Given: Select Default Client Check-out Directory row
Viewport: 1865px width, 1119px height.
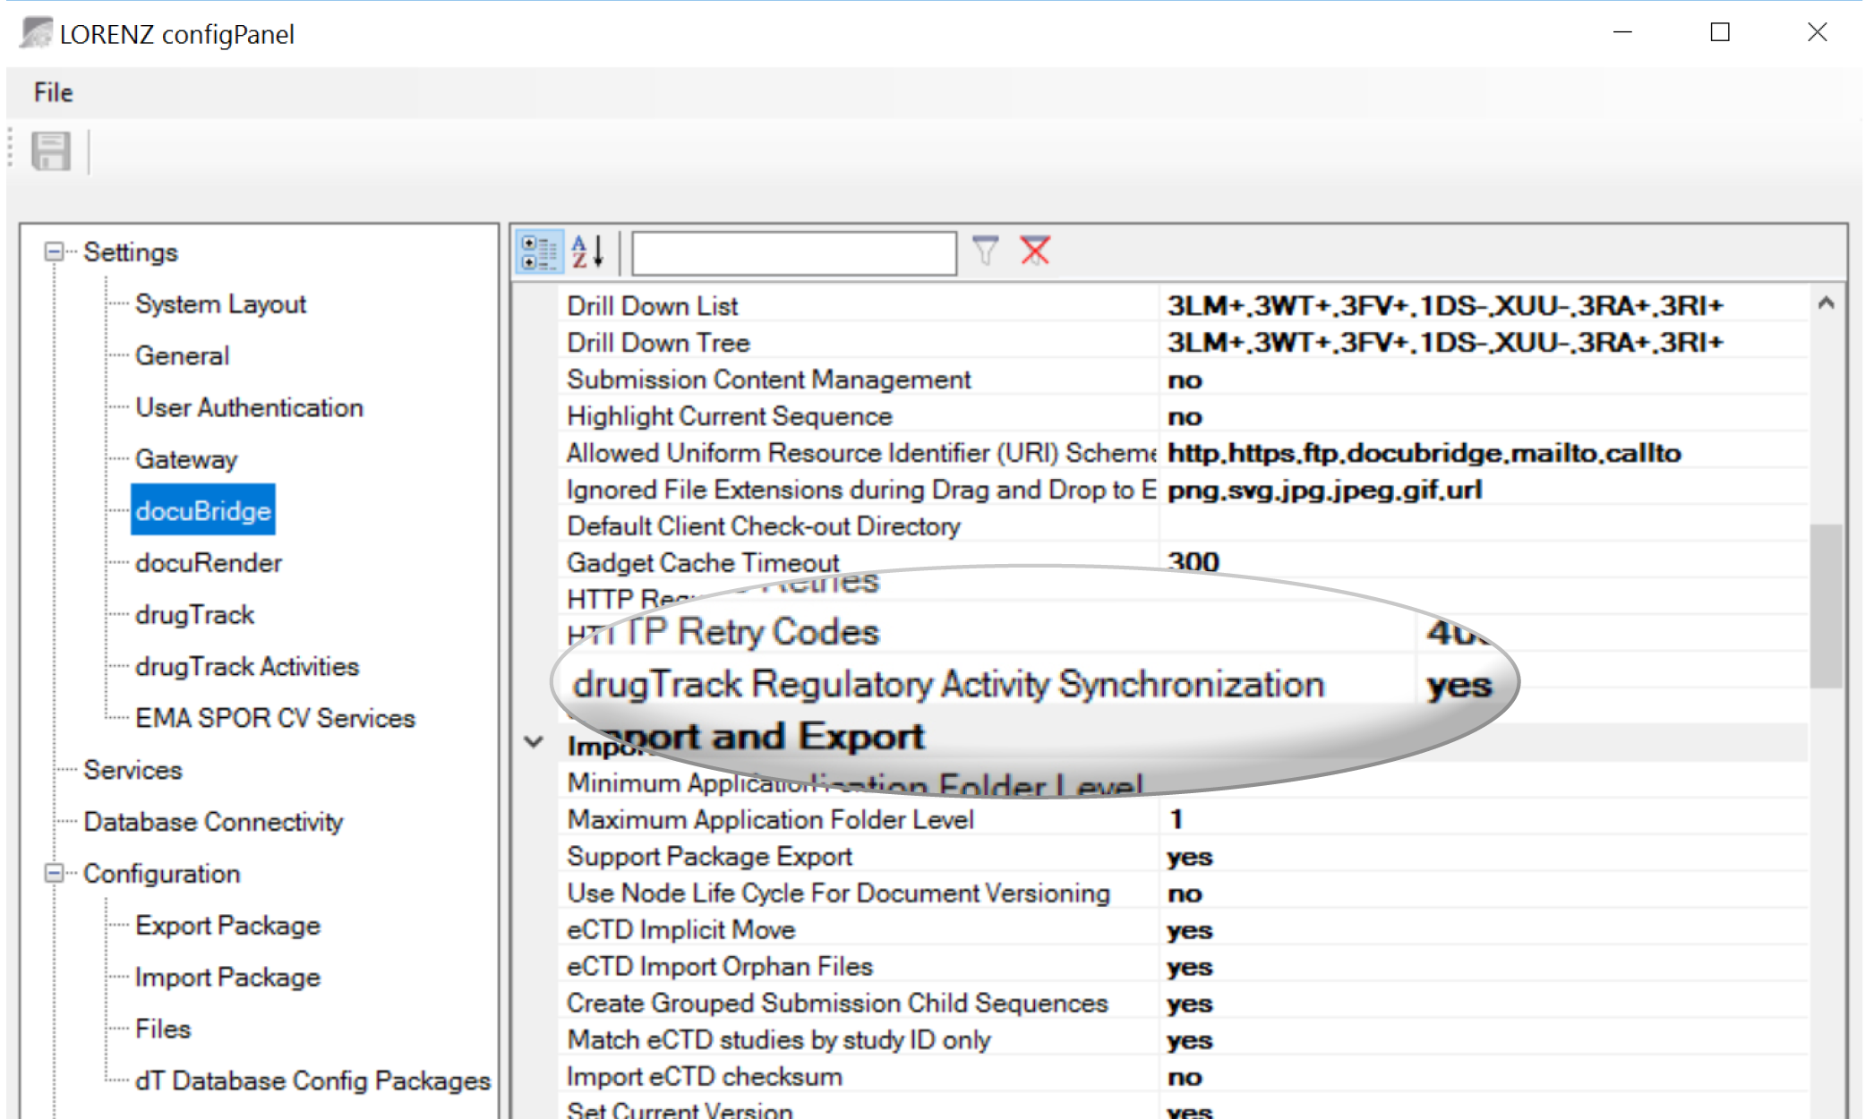Looking at the screenshot, I should (x=764, y=526).
